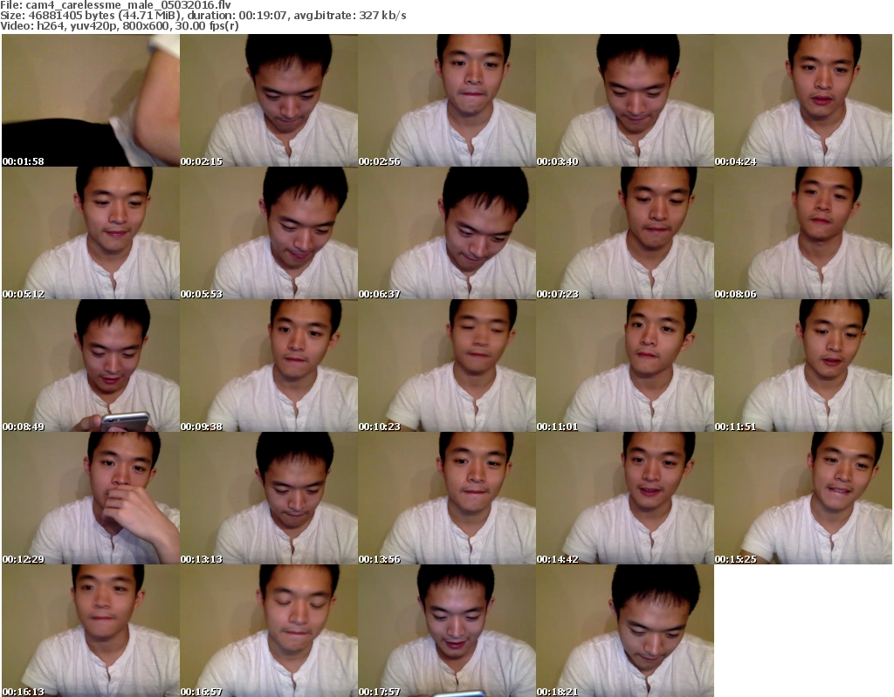Click the 00:07:23 frame

click(x=625, y=233)
